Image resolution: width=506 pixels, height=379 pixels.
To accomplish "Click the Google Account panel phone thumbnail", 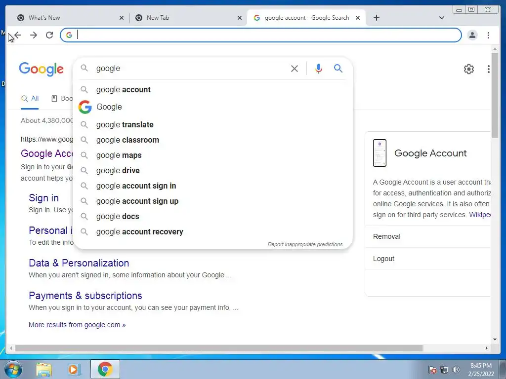I will point(379,153).
